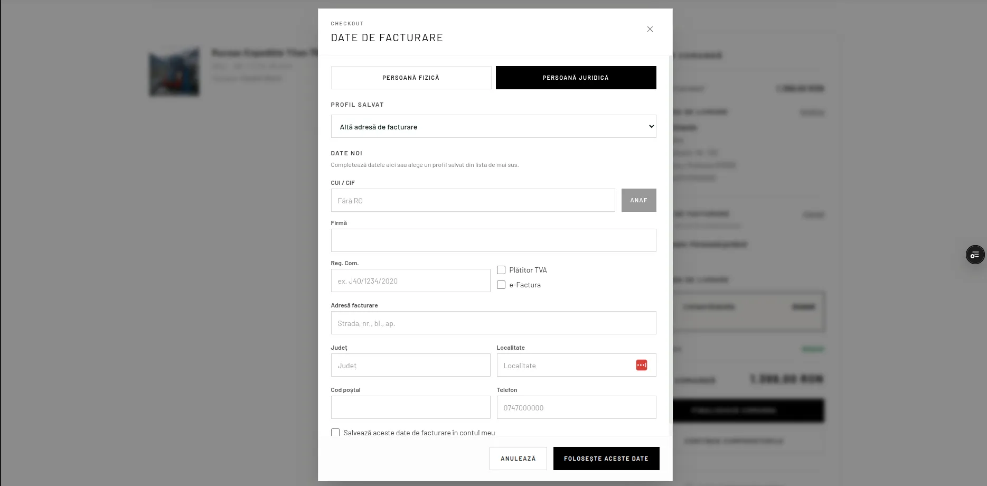Select the Persoană juridică tab
Screen dimensions: 987x486
(576, 78)
